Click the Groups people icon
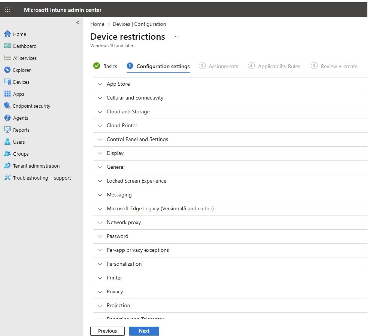 (7, 154)
